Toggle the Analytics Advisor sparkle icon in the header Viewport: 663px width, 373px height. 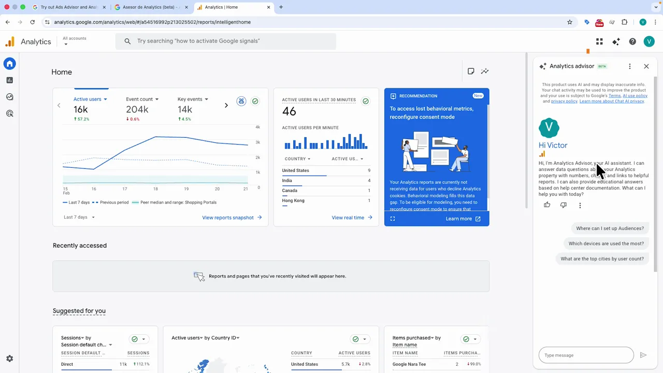click(x=616, y=41)
